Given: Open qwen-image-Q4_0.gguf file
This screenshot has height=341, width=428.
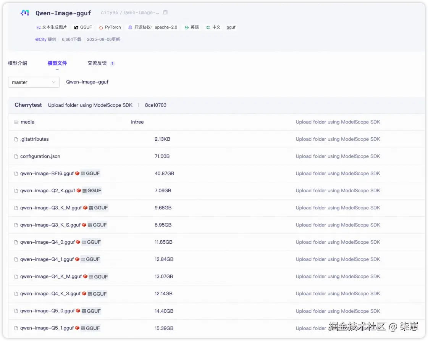Looking at the screenshot, I should [x=47, y=242].
